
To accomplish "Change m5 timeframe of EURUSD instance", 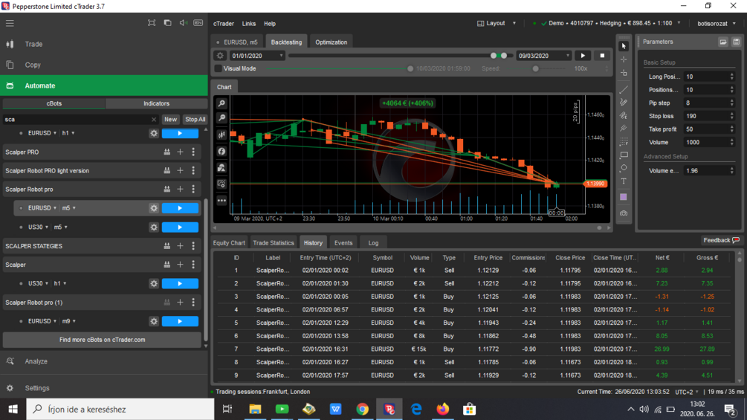I will coord(68,208).
